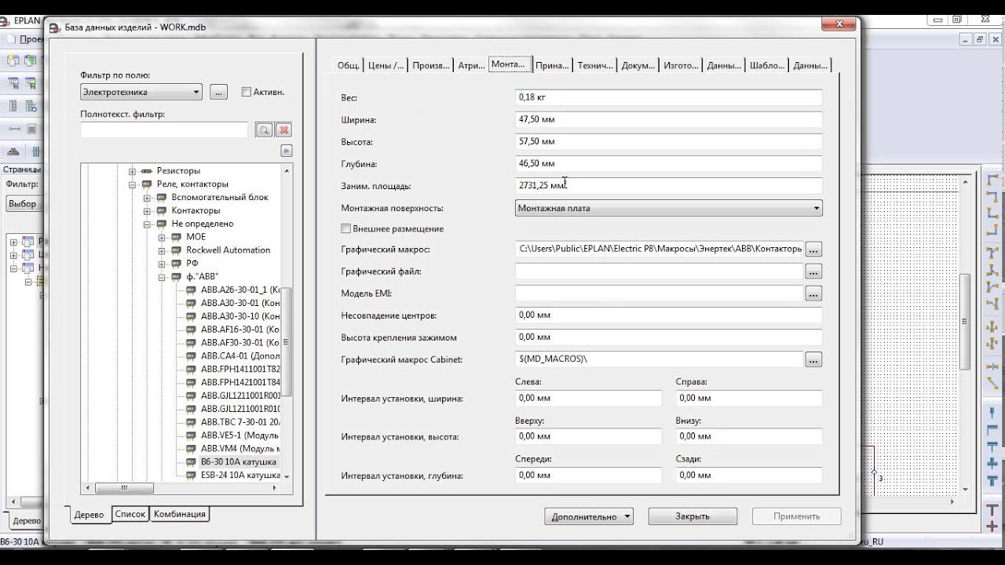Click the Вес input field
Image resolution: width=1005 pixels, height=565 pixels.
click(x=669, y=97)
